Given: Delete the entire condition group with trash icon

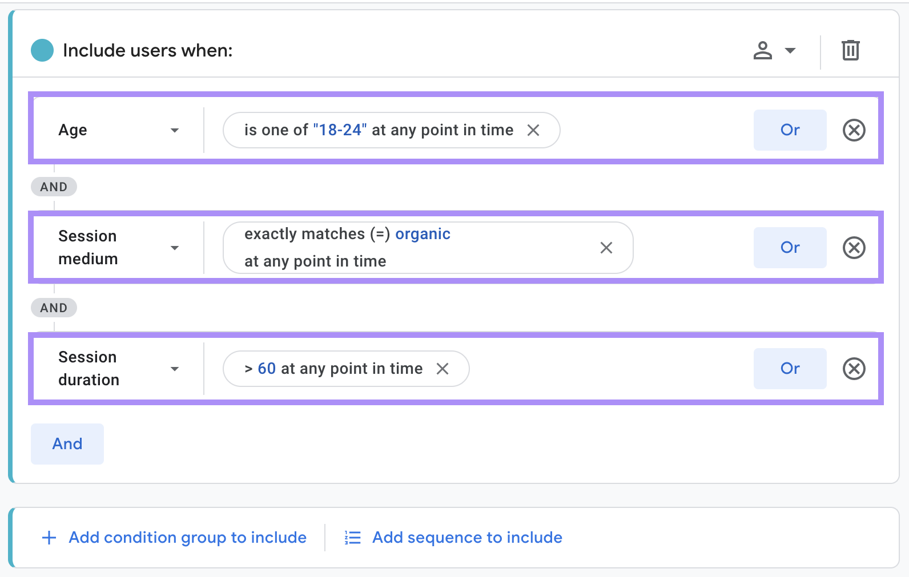Looking at the screenshot, I should (x=850, y=50).
